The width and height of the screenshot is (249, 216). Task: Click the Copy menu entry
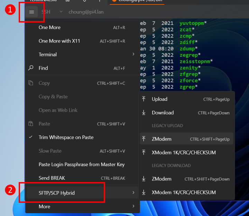tap(82, 83)
